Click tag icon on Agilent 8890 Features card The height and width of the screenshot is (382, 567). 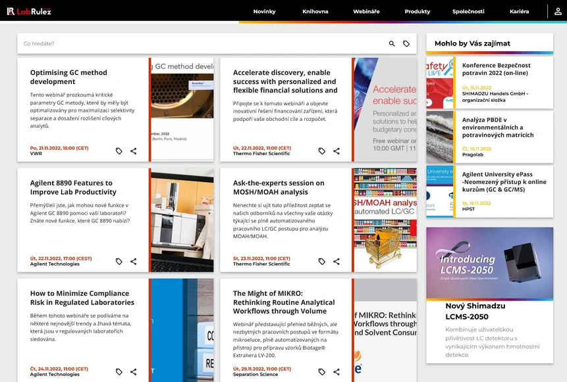[x=119, y=262]
